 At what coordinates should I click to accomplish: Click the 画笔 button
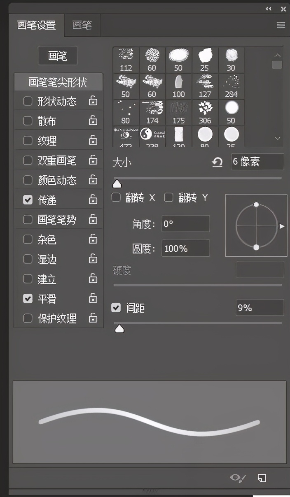tap(58, 56)
